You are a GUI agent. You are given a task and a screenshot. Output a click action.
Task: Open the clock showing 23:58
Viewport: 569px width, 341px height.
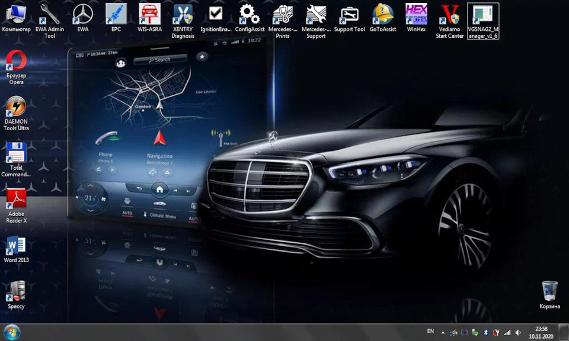541,332
